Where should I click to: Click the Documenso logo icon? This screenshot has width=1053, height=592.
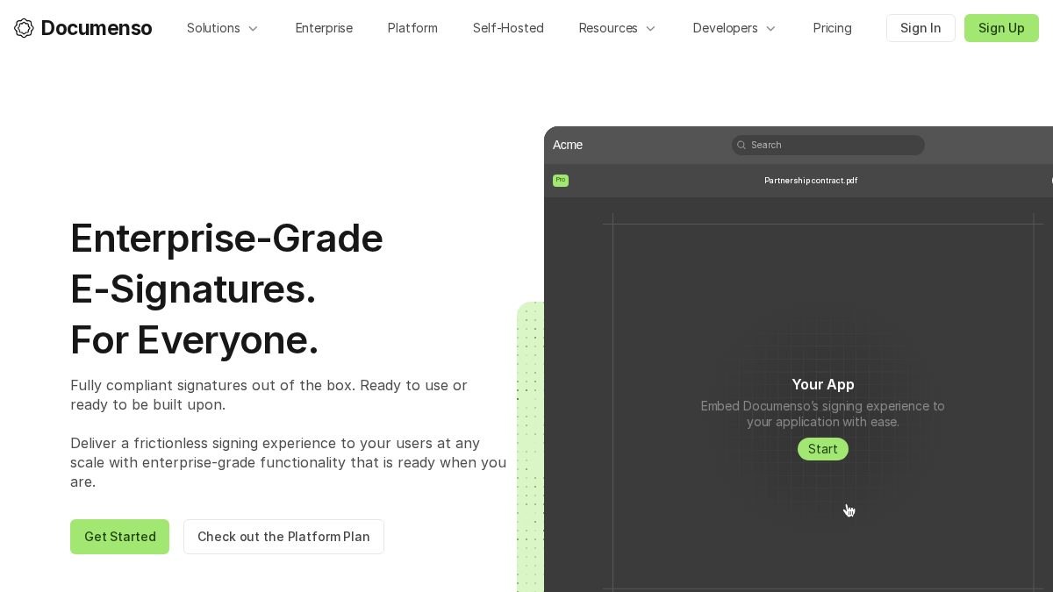pos(24,28)
